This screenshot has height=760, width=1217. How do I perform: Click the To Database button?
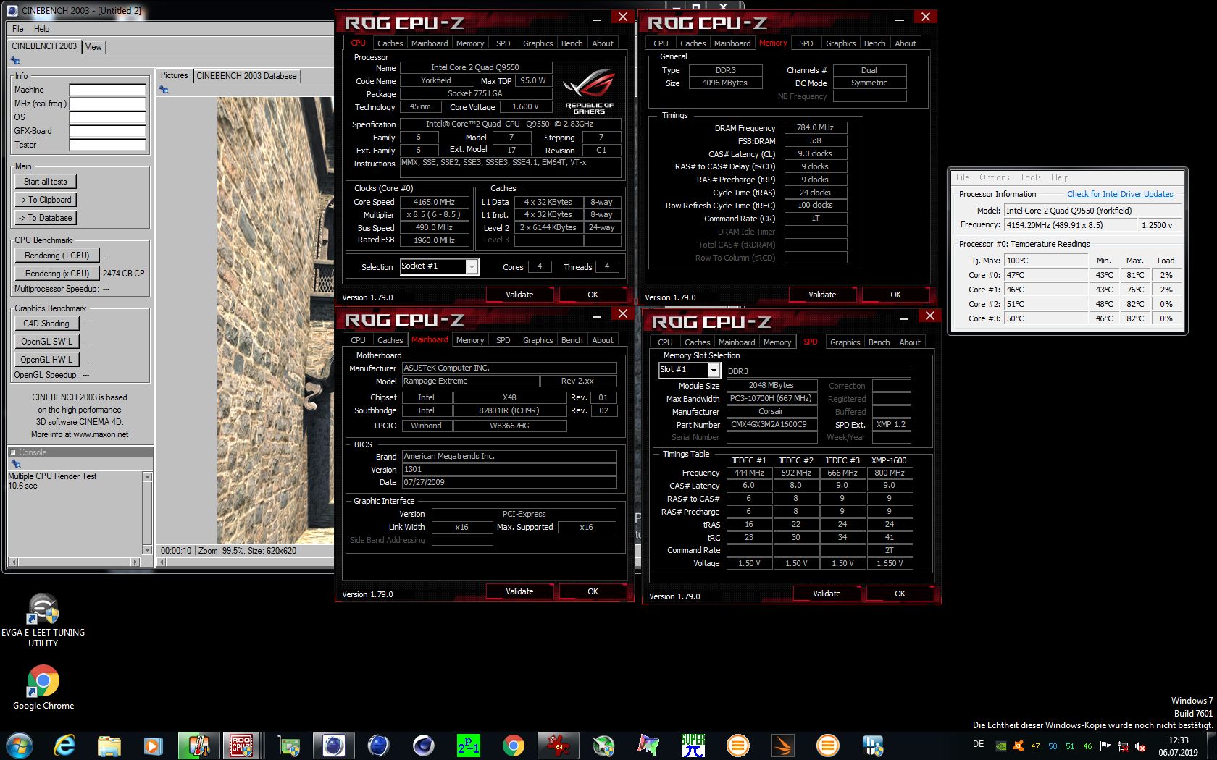45,218
